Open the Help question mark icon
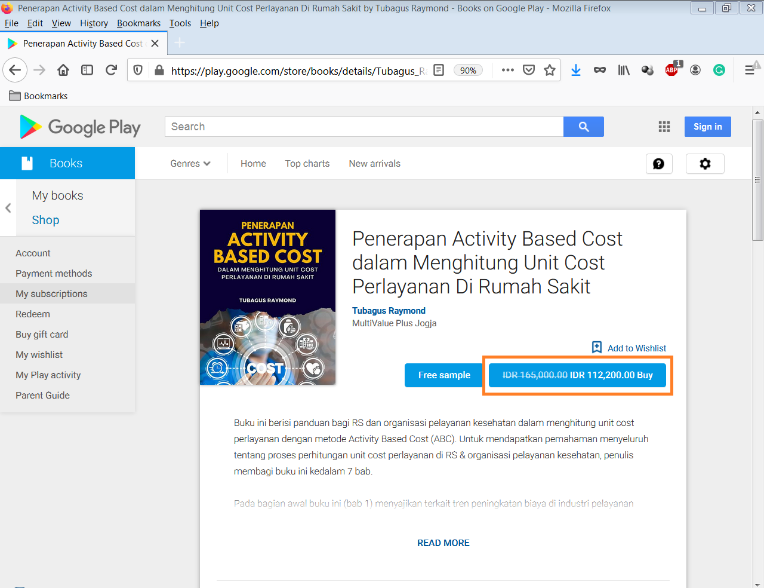 tap(659, 164)
